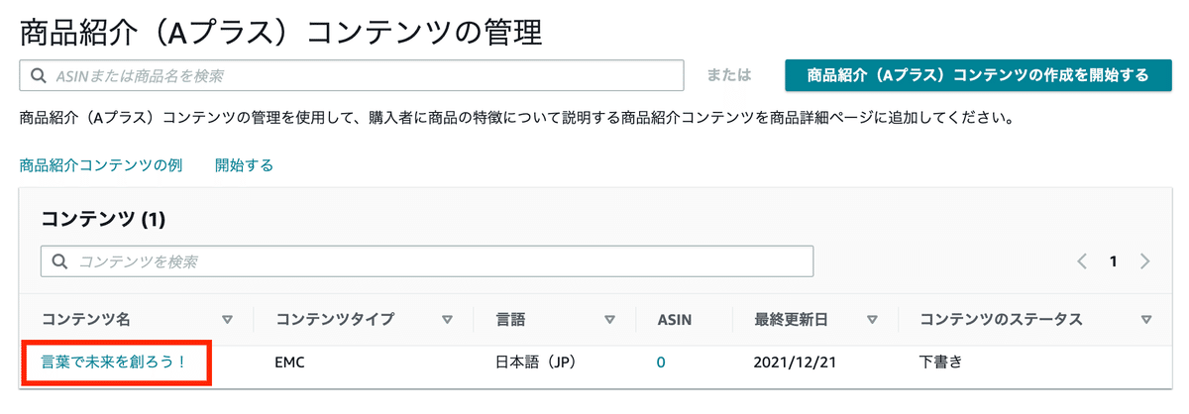Go to next page with right chevron
The height and width of the screenshot is (414, 1189).
[1145, 261]
